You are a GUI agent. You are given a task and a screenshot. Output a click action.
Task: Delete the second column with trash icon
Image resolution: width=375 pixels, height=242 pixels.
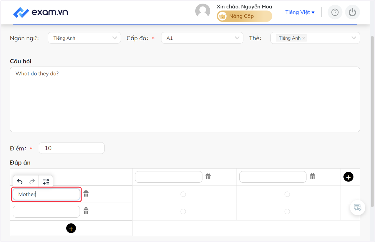(312, 176)
